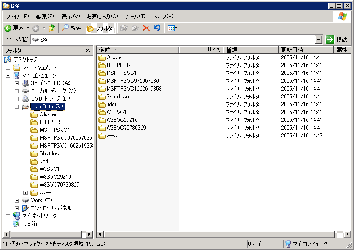Click the Undo arrow toolbar icon

[157, 28]
